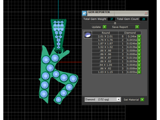Click green arrow on .86 X .92 row
Image resolution: width=160 pixels, height=120 pixels.
pyautogui.click(x=139, y=68)
